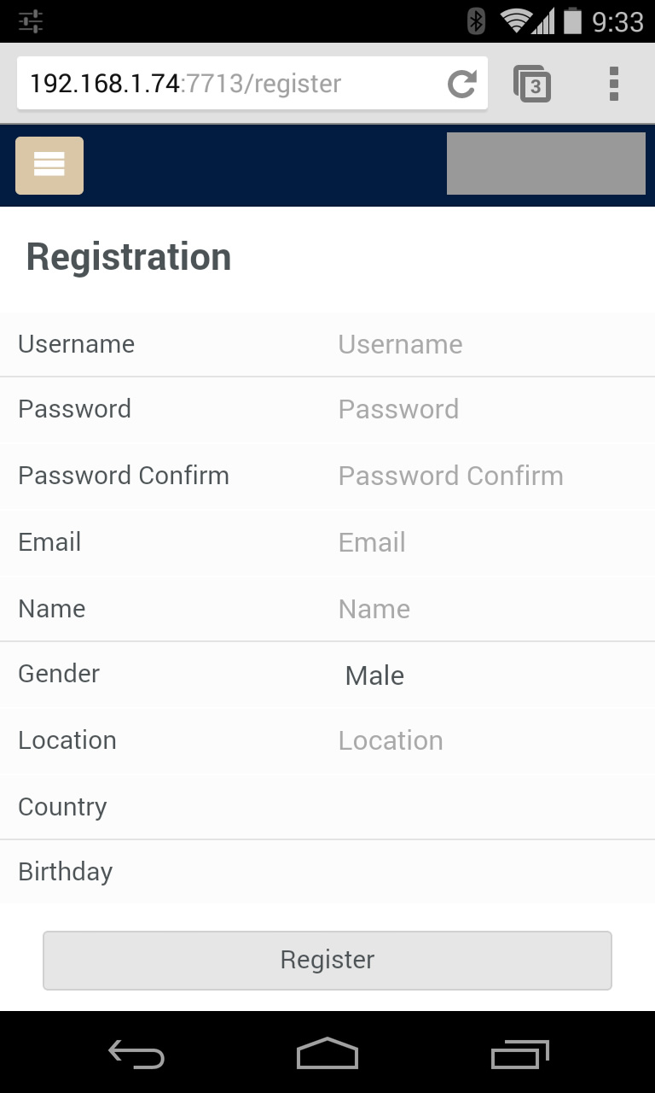Focus the Username input field

486,344
